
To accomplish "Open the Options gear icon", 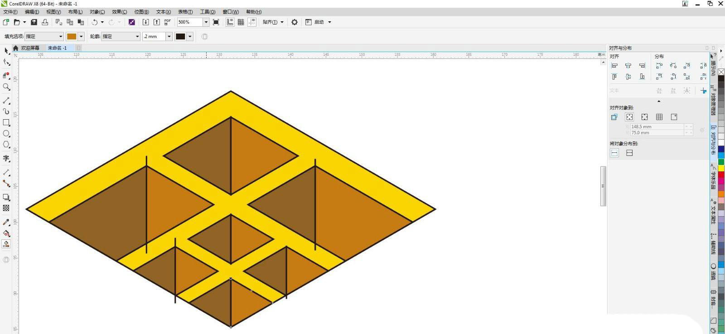I will [x=295, y=22].
